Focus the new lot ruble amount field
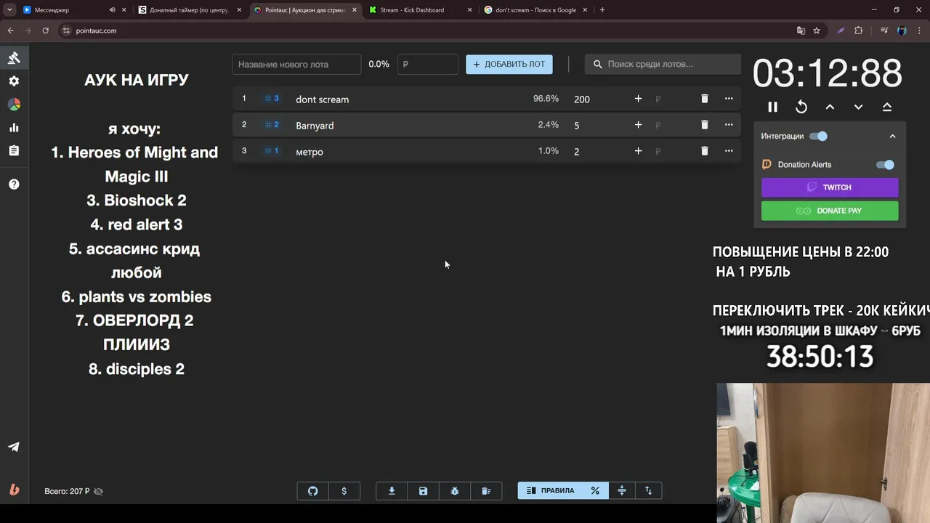 click(428, 64)
